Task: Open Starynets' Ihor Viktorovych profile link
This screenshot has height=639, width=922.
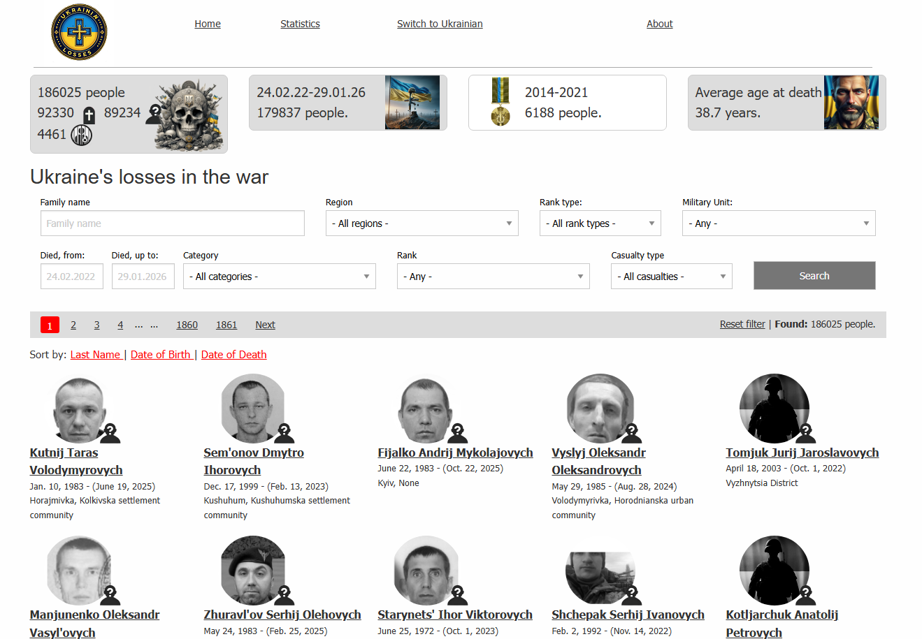Action: click(455, 615)
